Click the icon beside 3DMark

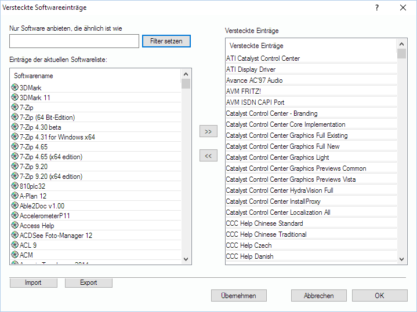click(x=15, y=87)
